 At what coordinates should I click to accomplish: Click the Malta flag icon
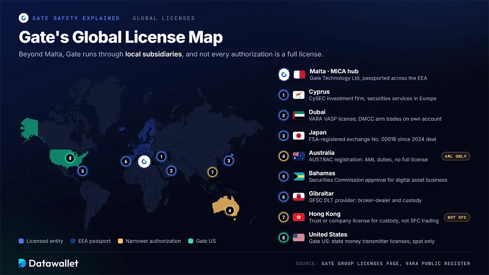[x=299, y=74]
